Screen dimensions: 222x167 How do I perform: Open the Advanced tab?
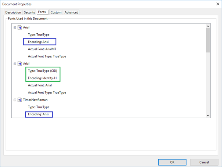click(71, 12)
